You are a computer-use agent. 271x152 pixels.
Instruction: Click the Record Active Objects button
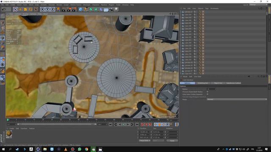click(x=142, y=125)
